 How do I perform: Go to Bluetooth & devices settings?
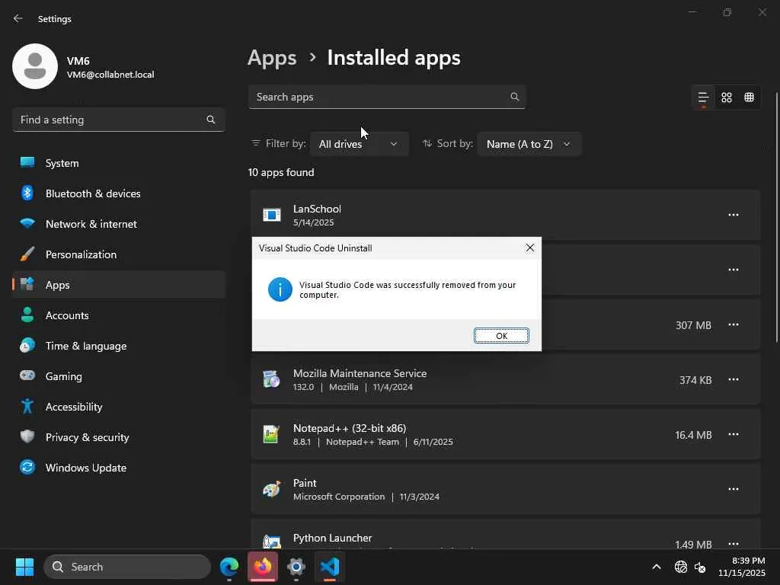tap(93, 193)
